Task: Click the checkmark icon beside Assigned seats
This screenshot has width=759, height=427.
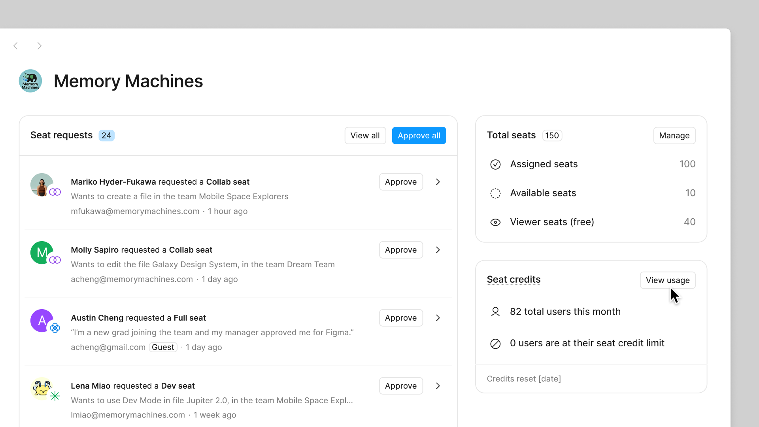Action: pos(495,164)
